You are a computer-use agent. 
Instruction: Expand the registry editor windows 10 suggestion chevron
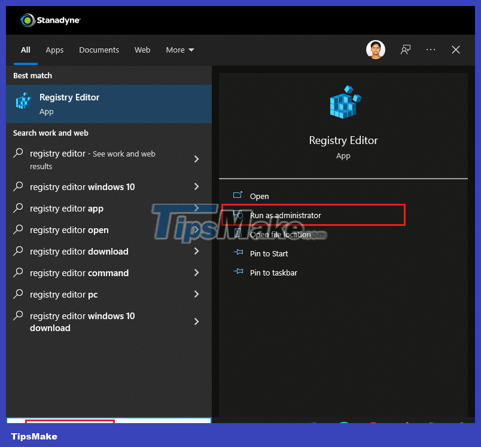click(196, 187)
